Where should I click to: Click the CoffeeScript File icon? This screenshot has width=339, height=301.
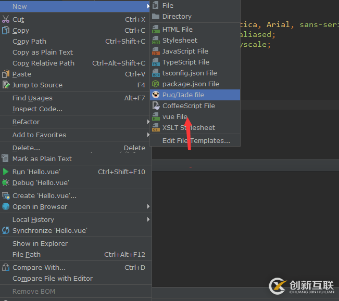pos(156,106)
